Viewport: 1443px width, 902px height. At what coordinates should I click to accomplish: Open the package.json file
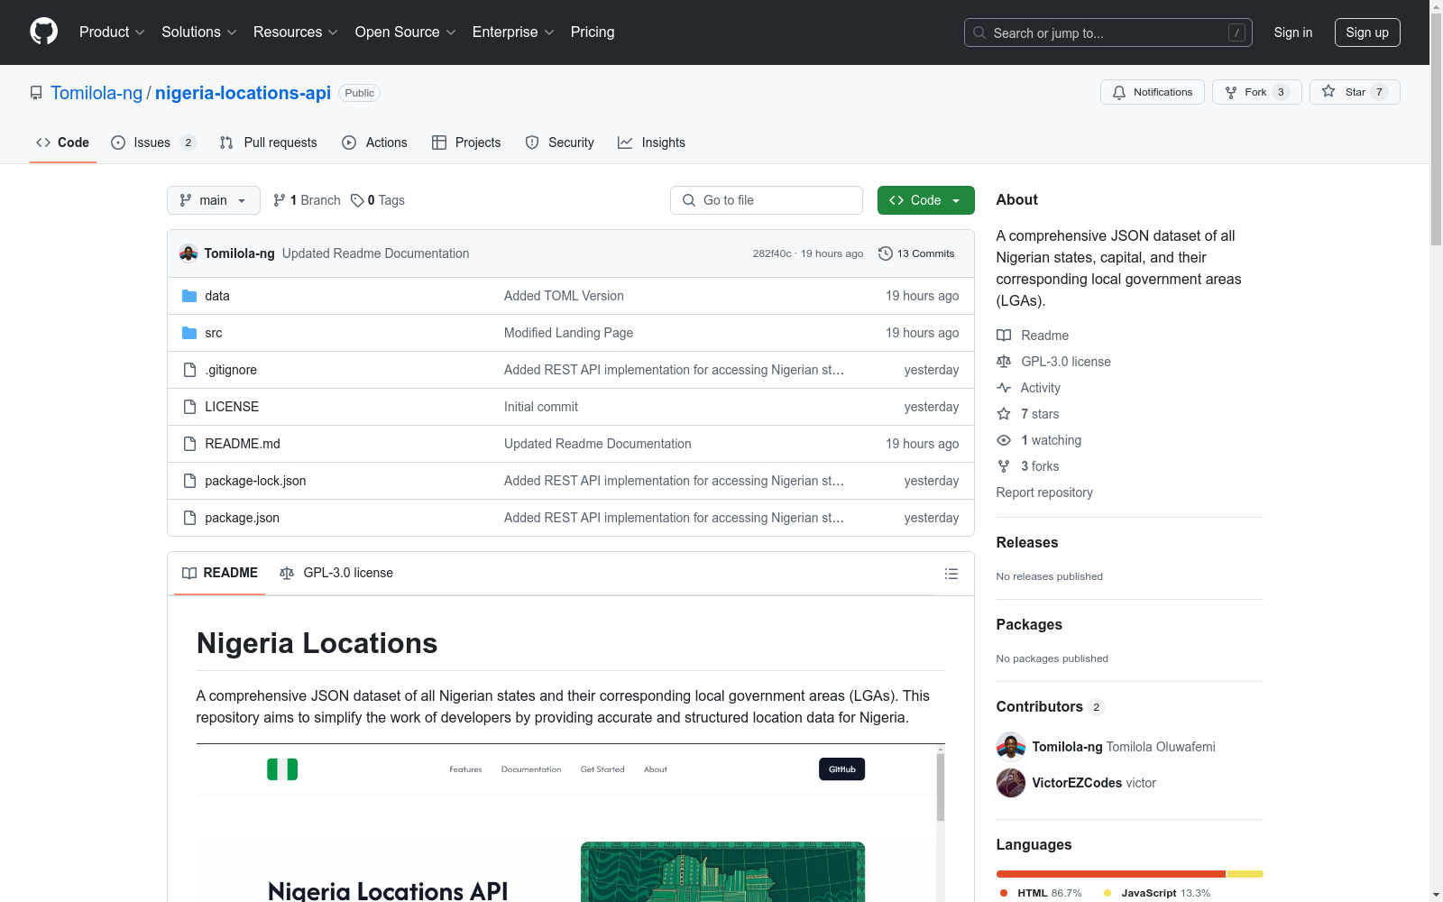pos(243,518)
